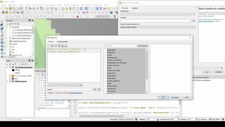Click into the expression text editor
The height and width of the screenshot is (127, 225).
pos(74,65)
